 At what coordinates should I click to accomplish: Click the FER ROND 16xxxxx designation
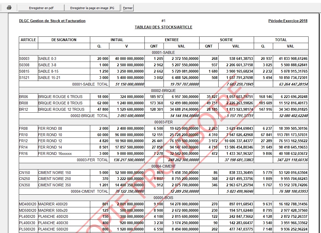point(55,153)
